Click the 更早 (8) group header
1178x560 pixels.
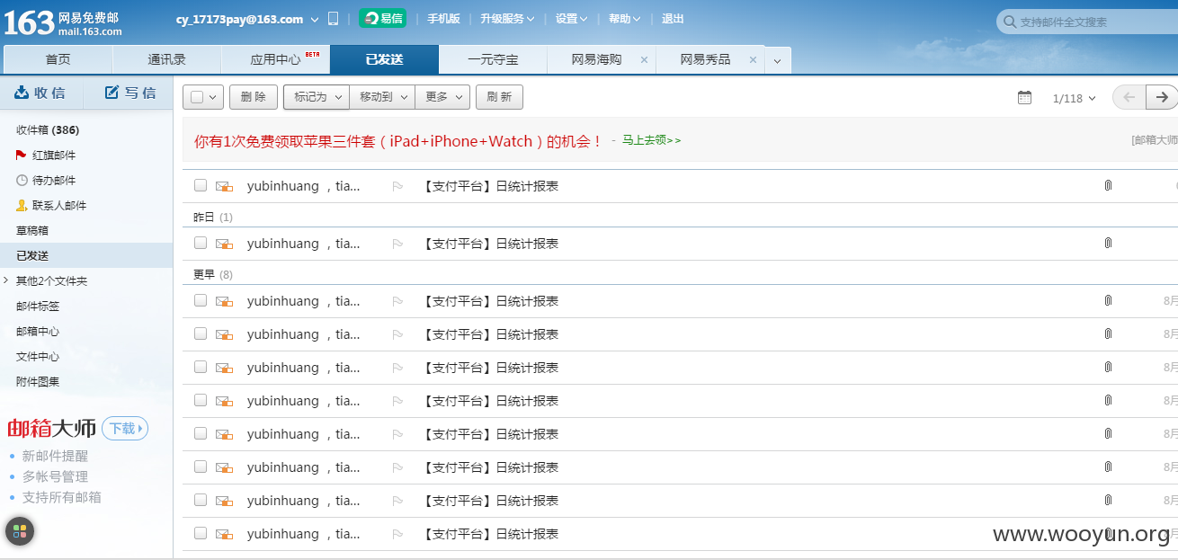point(213,275)
